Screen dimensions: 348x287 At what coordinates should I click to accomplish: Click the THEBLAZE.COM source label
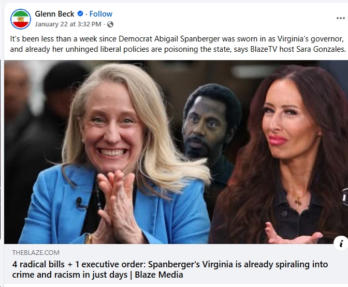click(x=36, y=253)
